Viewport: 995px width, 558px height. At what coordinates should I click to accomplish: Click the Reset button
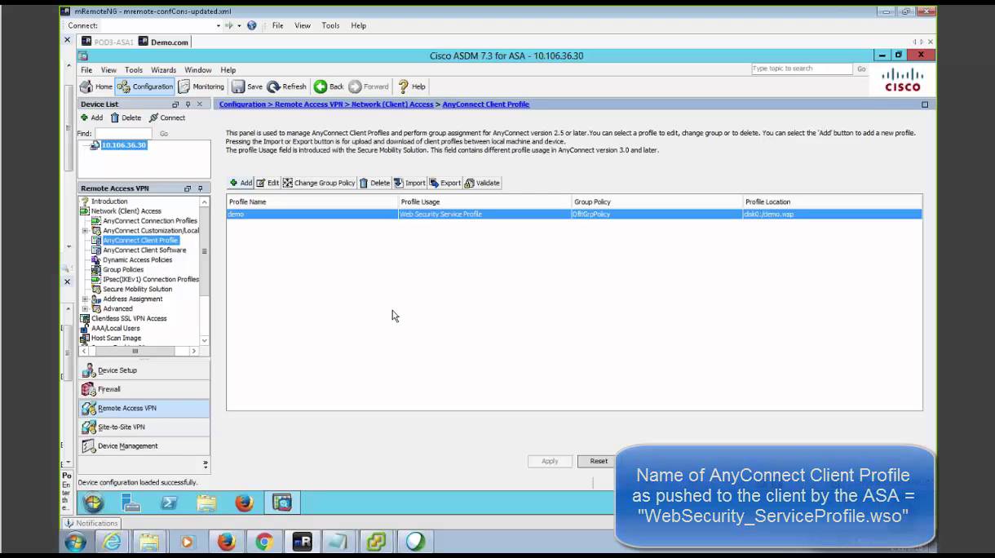click(599, 461)
